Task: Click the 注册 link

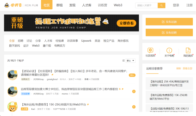Action: [189, 5]
